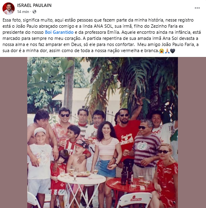Click the post caption paragraph text
206x208 pixels.
click(x=102, y=35)
